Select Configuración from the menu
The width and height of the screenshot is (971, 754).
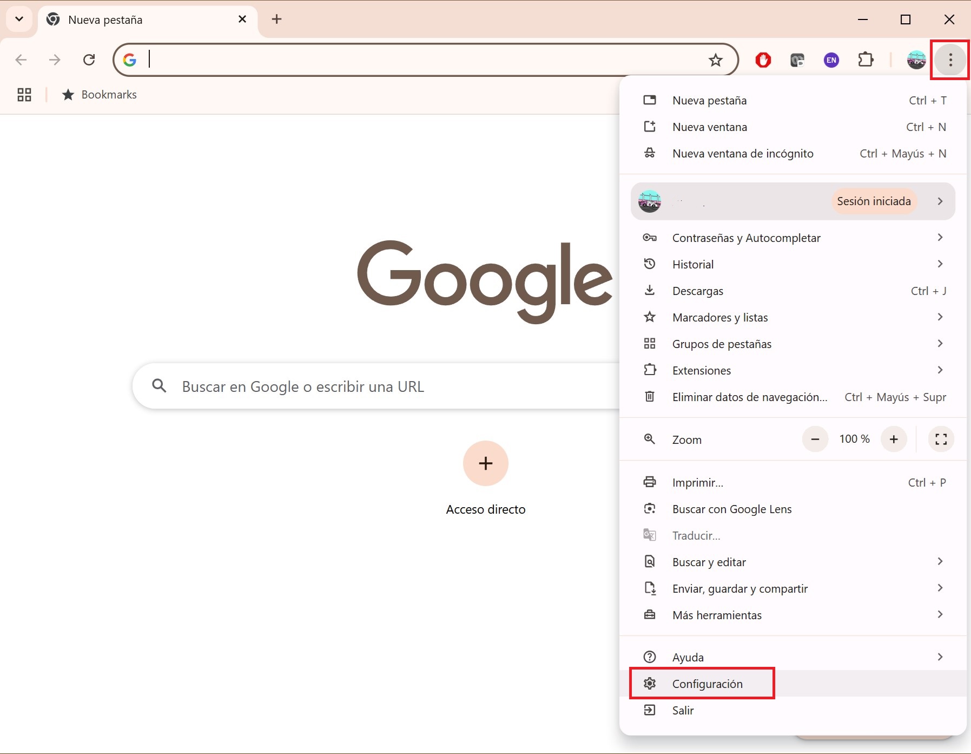click(x=706, y=684)
